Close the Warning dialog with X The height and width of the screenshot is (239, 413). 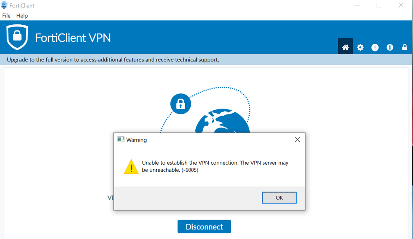pos(297,140)
